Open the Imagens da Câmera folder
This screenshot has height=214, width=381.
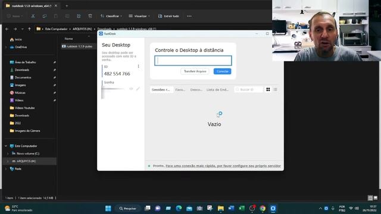(x=27, y=131)
